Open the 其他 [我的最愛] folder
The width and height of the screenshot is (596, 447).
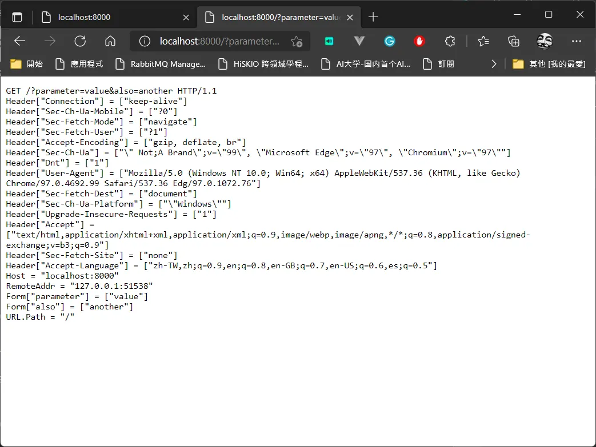point(549,64)
